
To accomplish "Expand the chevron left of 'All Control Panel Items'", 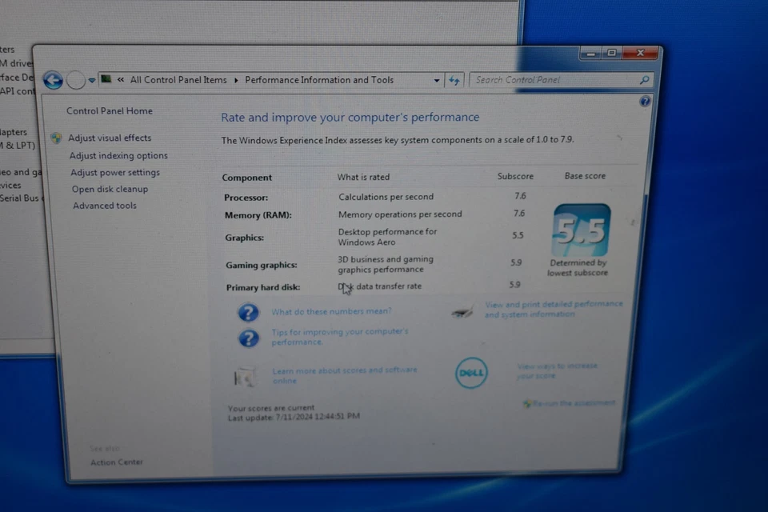I will [121, 80].
